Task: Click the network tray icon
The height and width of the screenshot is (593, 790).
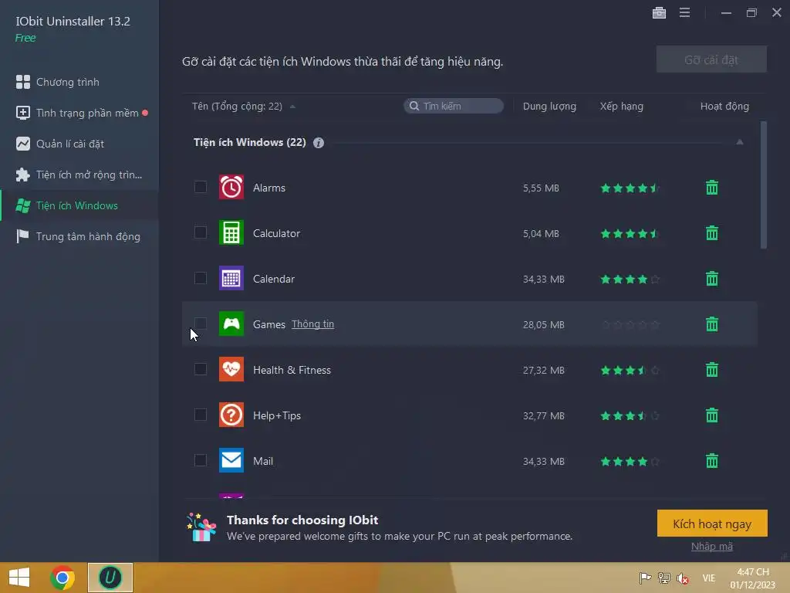Action: pyautogui.click(x=664, y=578)
